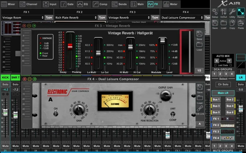This screenshot has height=153, width=246.
Task: Click the X Air Resize icon
Action: pos(241,13)
